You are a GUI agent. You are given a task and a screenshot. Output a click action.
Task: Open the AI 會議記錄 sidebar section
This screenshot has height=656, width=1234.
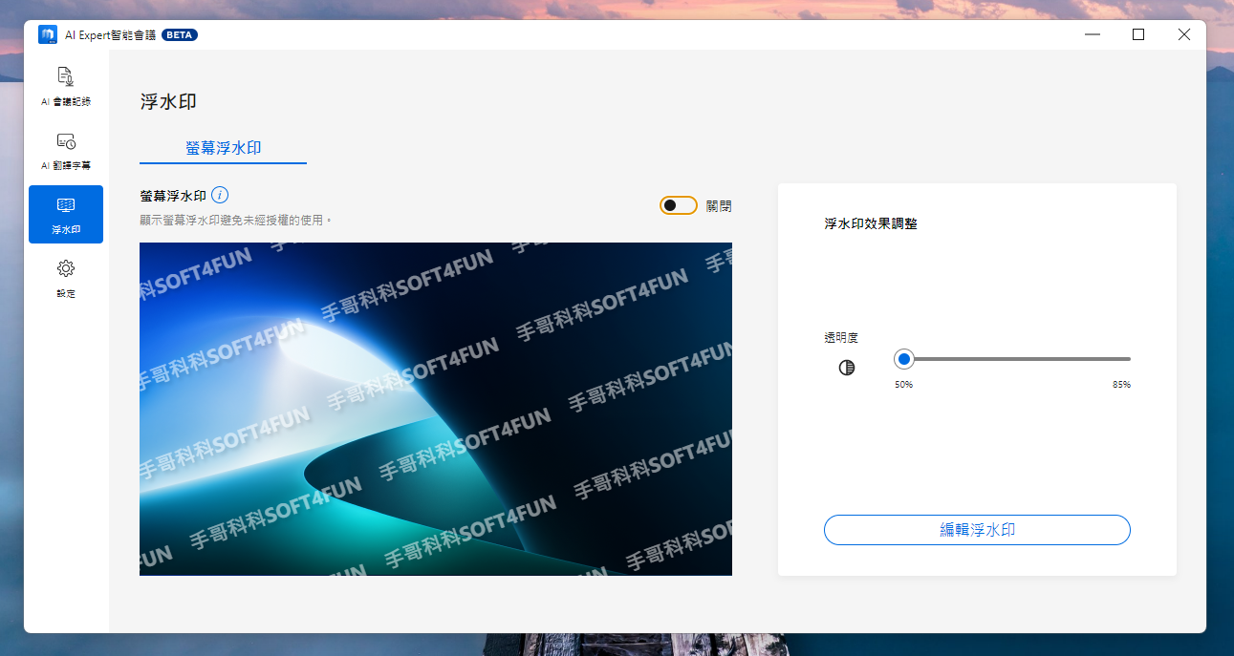click(x=66, y=86)
